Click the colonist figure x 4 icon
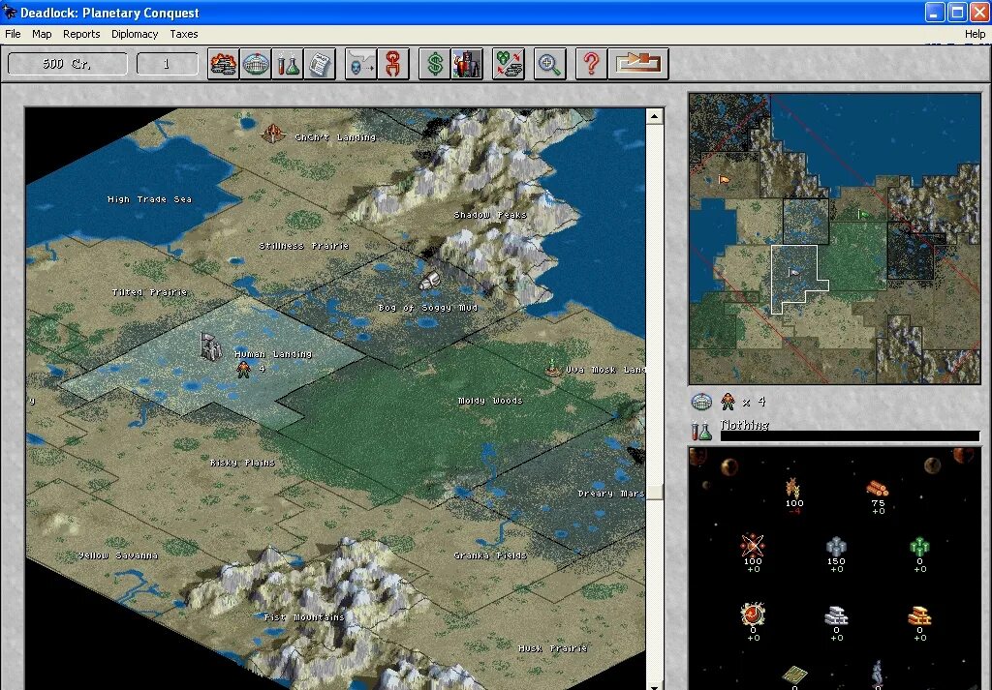Viewport: 992px width, 690px height. (728, 402)
